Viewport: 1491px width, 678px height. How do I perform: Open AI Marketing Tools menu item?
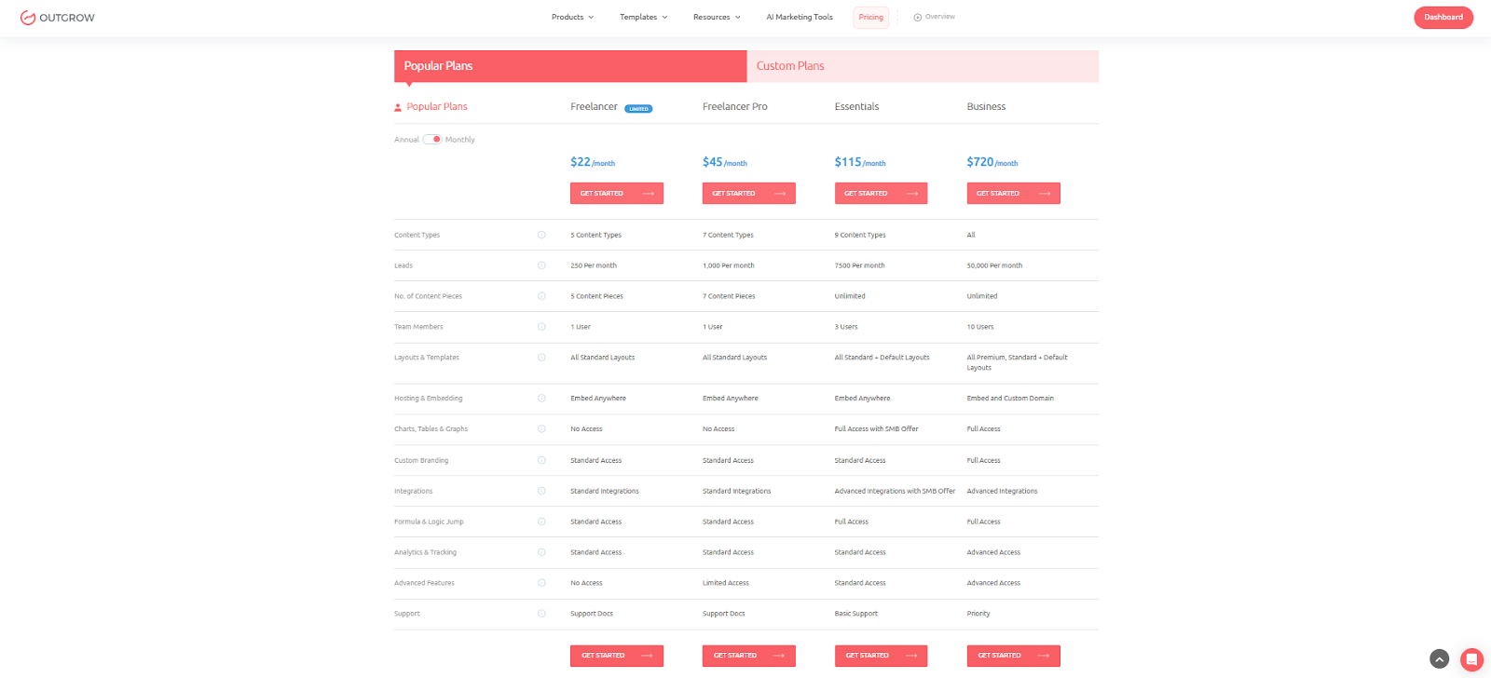point(799,18)
